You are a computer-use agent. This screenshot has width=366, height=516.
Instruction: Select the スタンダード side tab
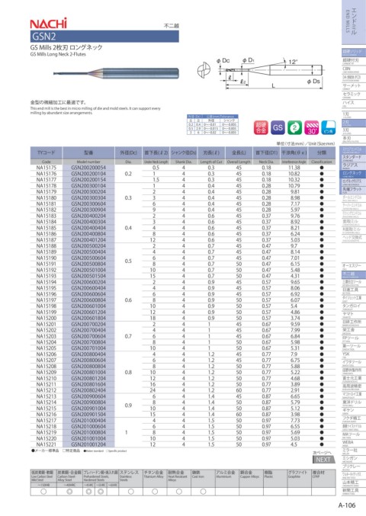pos(352,158)
